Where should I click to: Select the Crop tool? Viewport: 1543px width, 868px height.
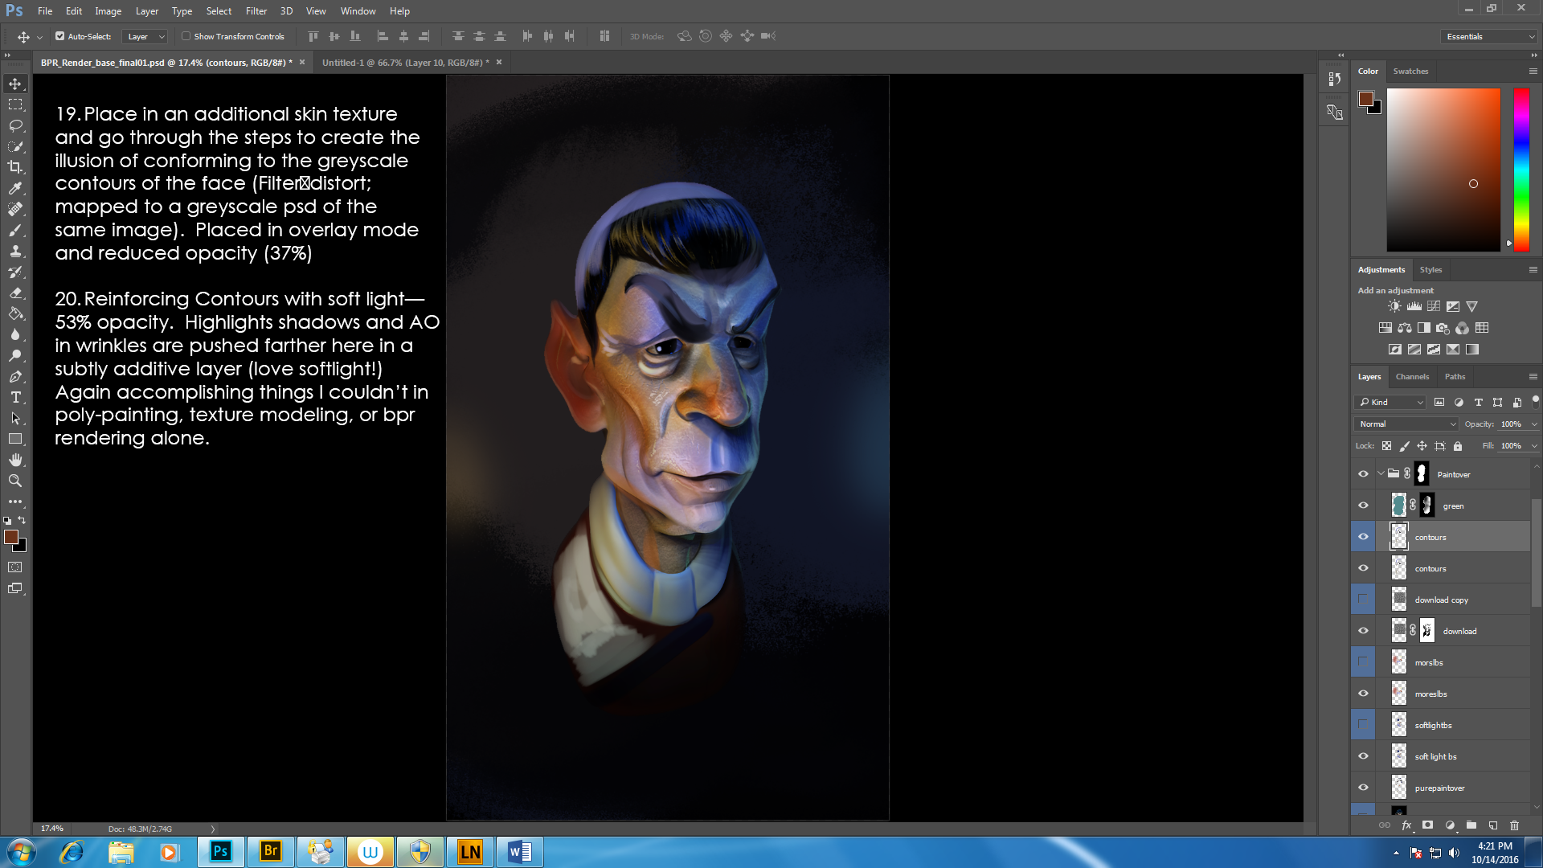15,167
